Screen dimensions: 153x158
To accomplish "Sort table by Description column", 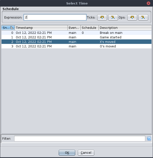I will (125, 28).
